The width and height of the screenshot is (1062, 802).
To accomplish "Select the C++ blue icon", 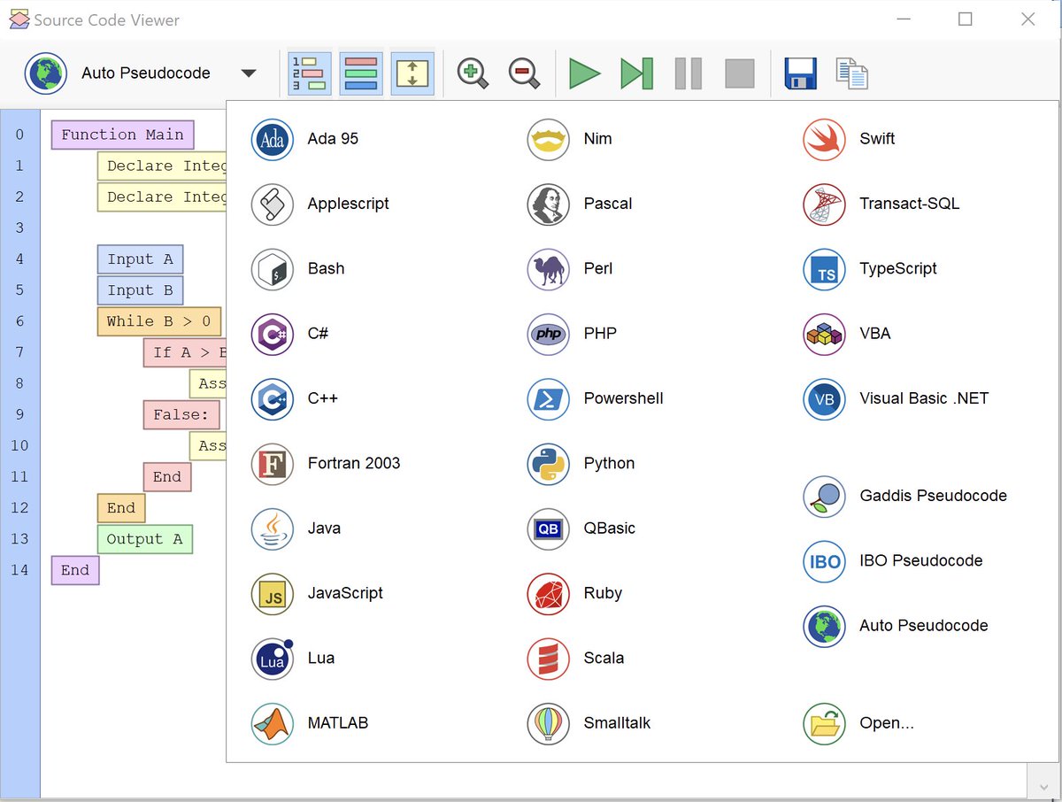I will (272, 398).
